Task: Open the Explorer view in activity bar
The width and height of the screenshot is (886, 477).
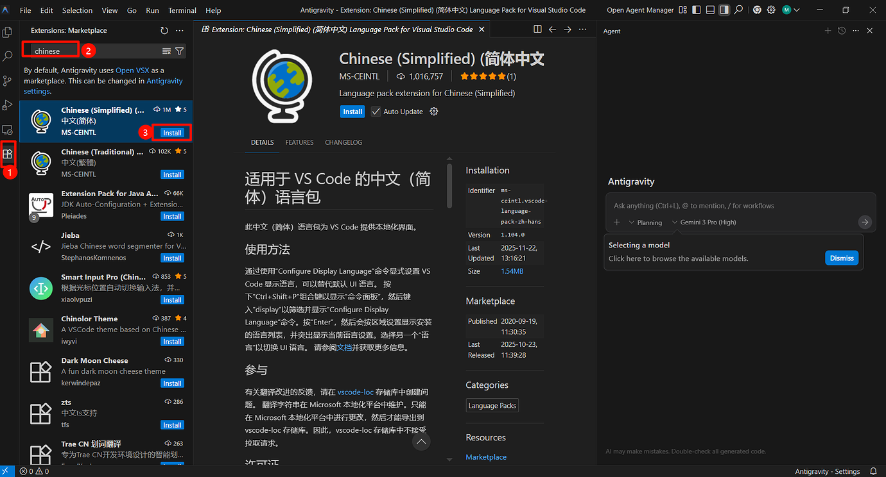Action: (x=8, y=31)
